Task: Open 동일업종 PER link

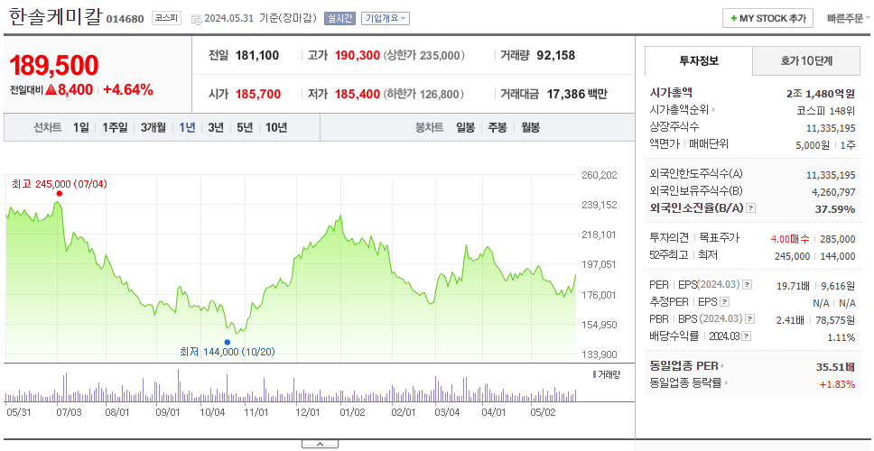Action: pos(687,366)
